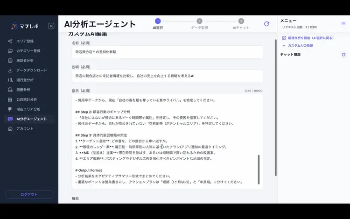Click the AI分析エージェント chat icon
The width and height of the screenshot is (350, 219).
click(10, 119)
